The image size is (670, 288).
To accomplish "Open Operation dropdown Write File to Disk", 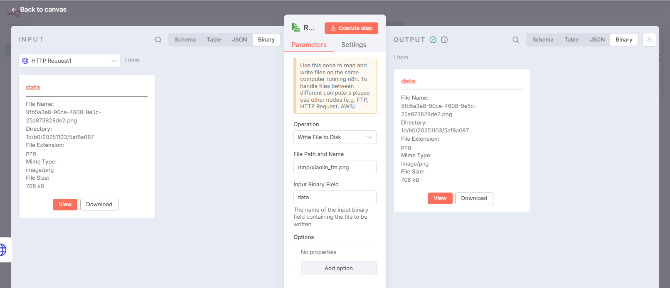I will pos(335,137).
